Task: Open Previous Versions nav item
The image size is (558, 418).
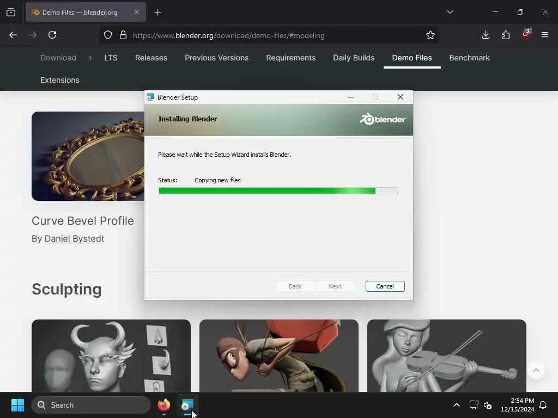Action: click(217, 58)
